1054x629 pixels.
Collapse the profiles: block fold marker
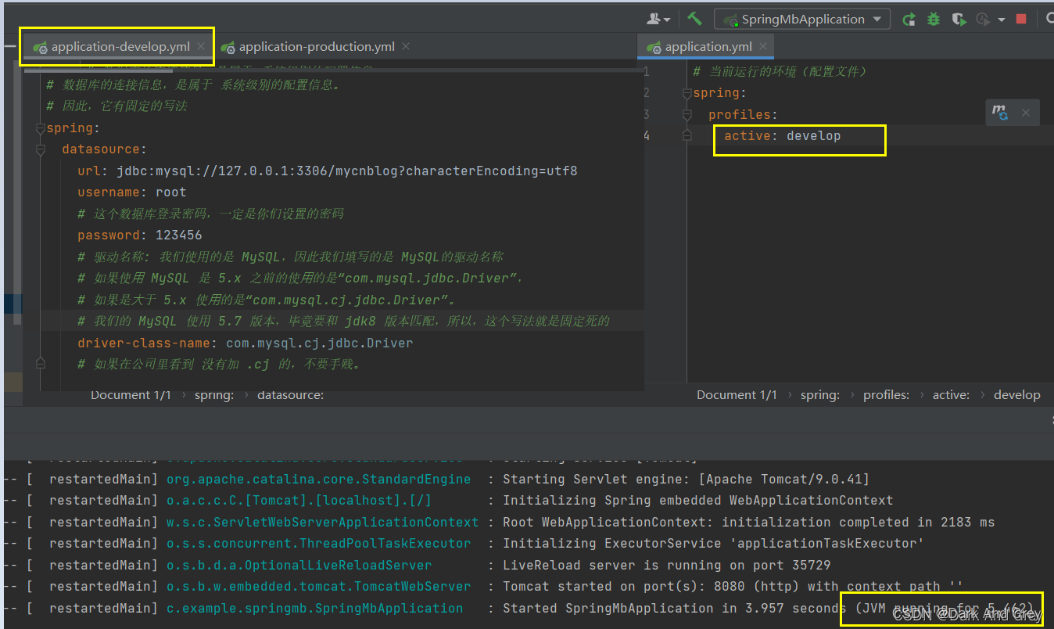pos(687,114)
